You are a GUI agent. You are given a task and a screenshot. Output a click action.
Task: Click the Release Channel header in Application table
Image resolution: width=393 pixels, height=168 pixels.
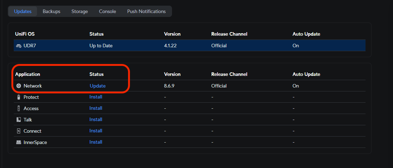point(229,74)
